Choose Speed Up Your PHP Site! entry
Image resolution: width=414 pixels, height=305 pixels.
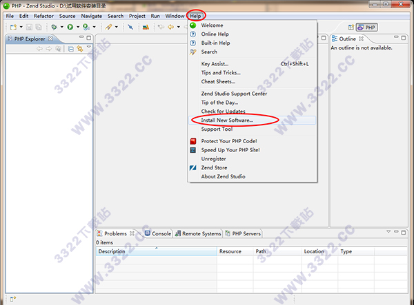point(252,150)
